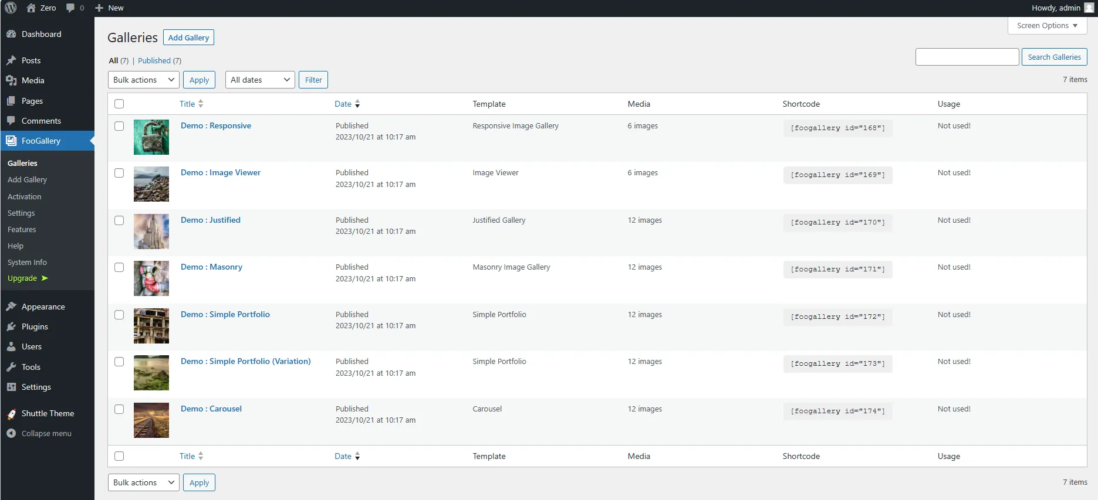The image size is (1098, 500).
Task: Expand the Screen Options panel
Action: pyautogui.click(x=1047, y=26)
